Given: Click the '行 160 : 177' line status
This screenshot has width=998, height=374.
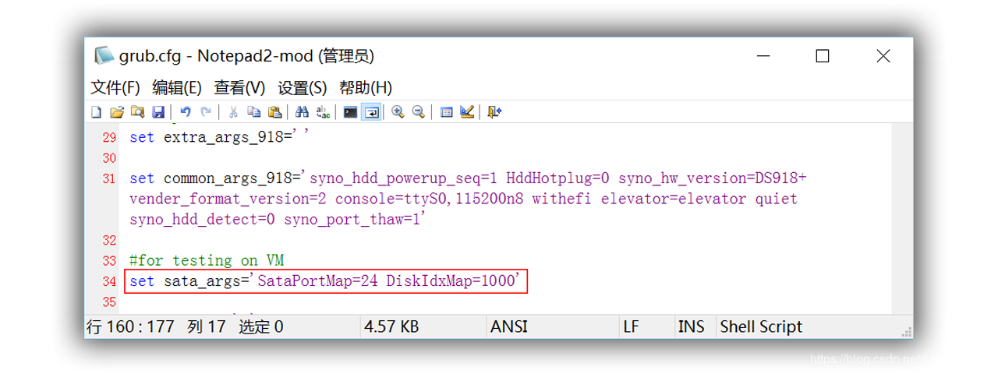Looking at the screenshot, I should click(131, 327).
